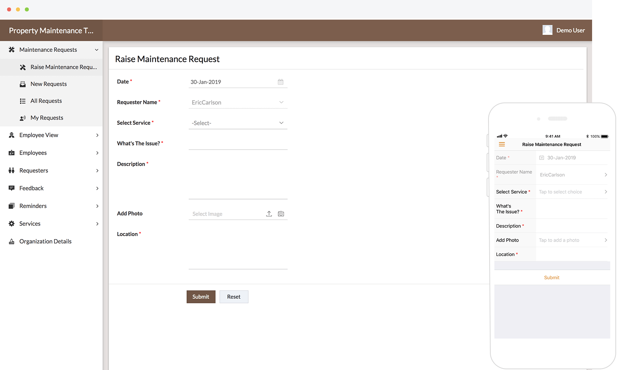Click the My Requests speaker icon
Image resolution: width=618 pixels, height=370 pixels.
(23, 118)
